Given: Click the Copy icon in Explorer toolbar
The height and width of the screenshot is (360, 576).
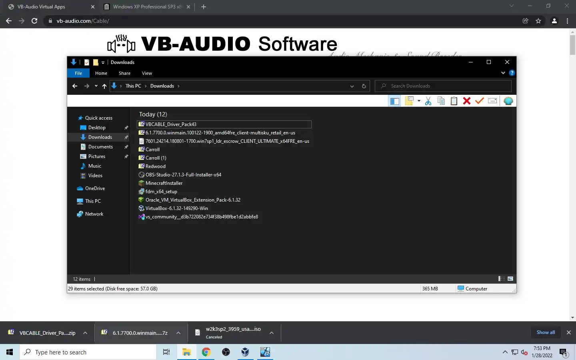Looking at the screenshot, I should [x=441, y=101].
